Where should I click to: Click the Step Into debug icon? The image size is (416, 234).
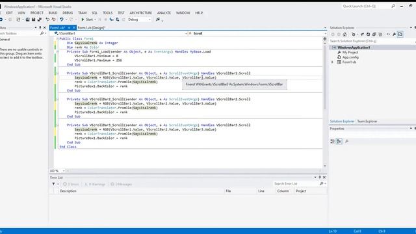(x=111, y=19)
